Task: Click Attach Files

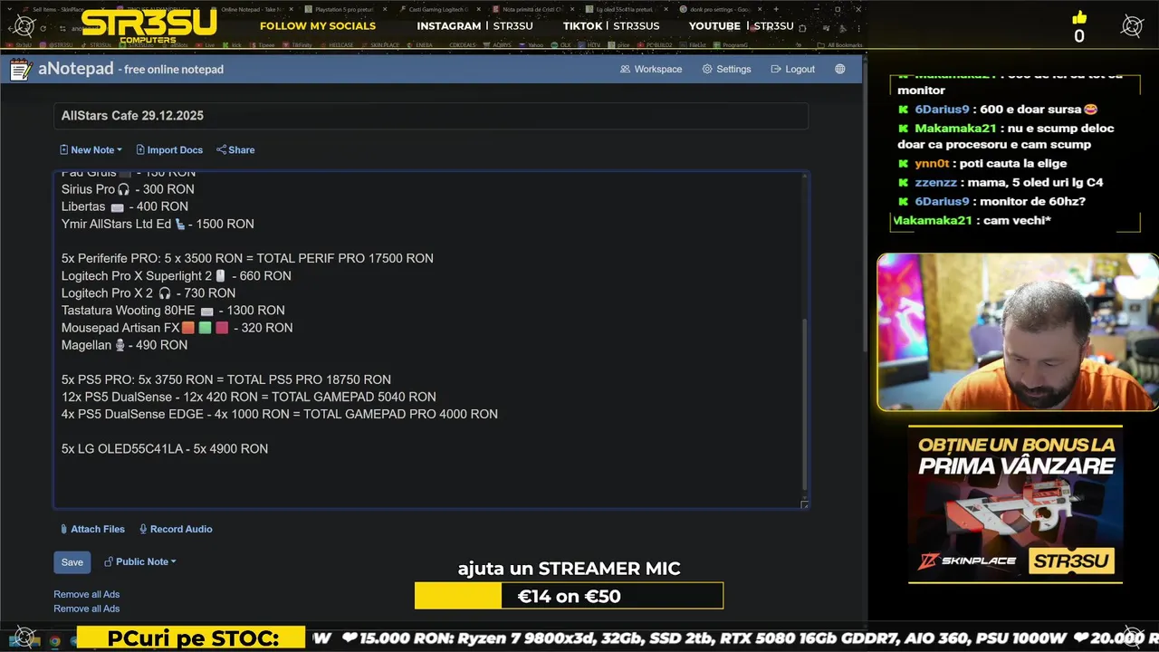Action: click(x=92, y=529)
